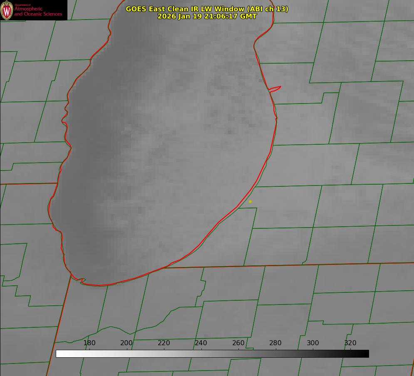Click the 180 tick label on colorbar

[x=89, y=343]
